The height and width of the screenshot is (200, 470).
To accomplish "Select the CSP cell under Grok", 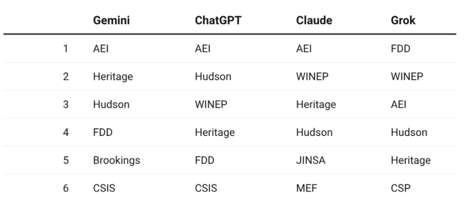I will click(398, 188).
